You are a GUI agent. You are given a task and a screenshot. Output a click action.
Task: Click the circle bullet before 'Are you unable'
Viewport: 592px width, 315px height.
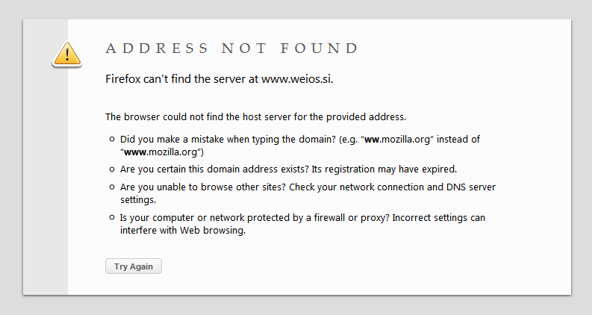(x=112, y=187)
